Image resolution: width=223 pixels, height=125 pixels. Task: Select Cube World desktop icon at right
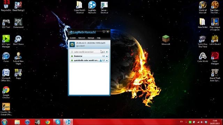click(203, 57)
